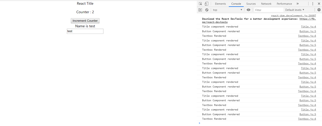The width and height of the screenshot is (322, 126).
Task: Open the Network tab
Action: point(266,4)
